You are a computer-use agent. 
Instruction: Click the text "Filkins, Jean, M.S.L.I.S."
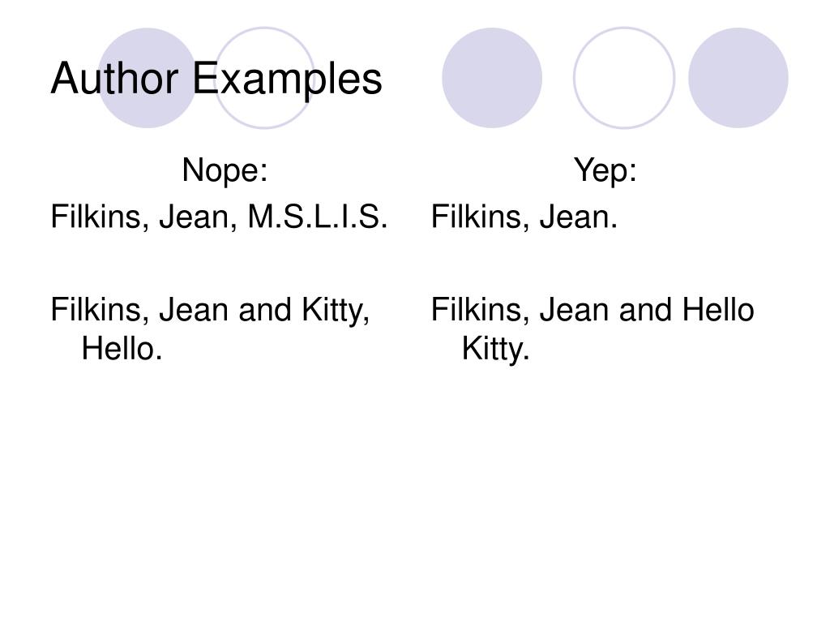click(219, 217)
